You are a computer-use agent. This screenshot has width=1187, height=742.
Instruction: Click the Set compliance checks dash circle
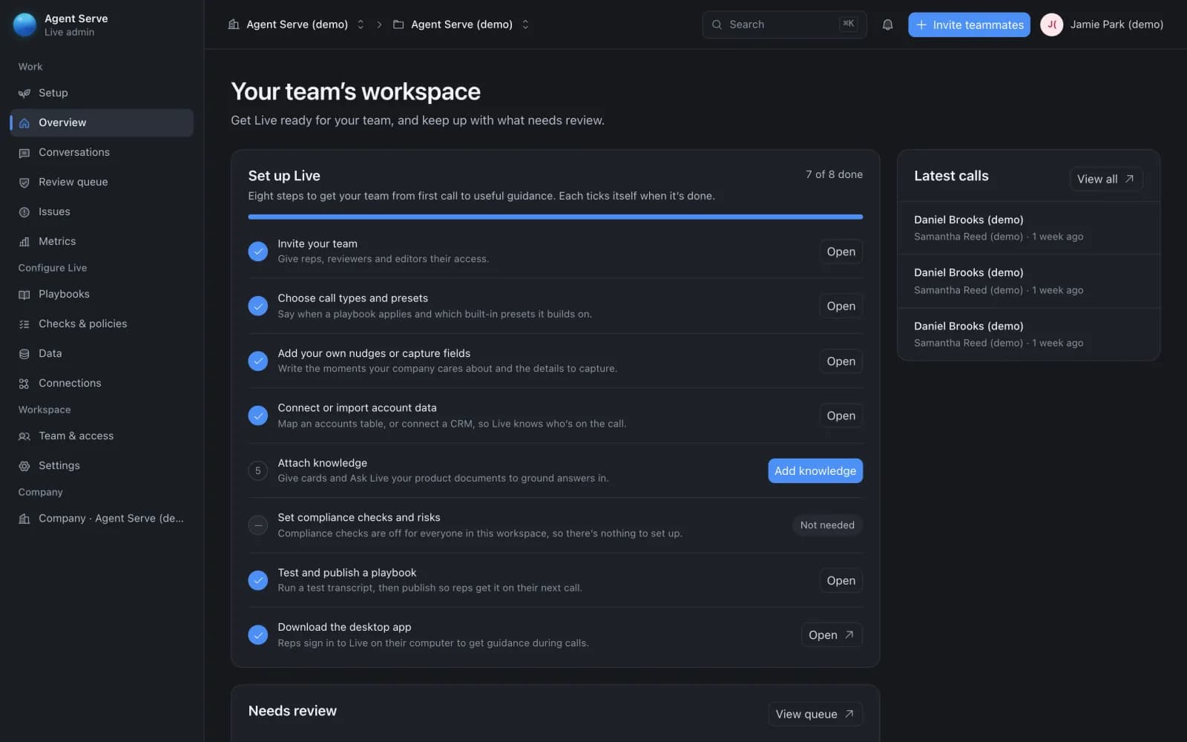pyautogui.click(x=257, y=525)
